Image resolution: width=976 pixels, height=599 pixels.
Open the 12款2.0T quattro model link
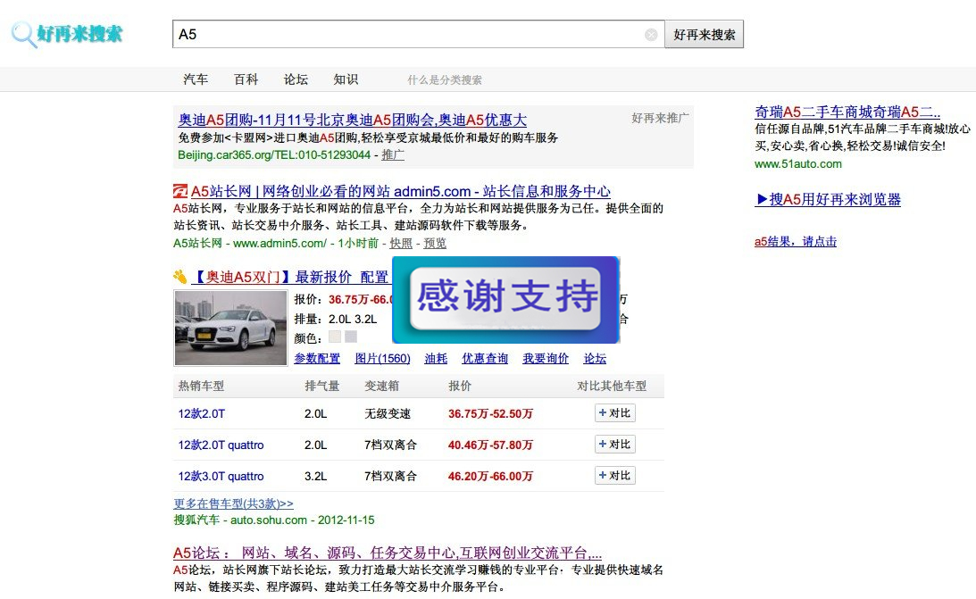coord(221,445)
